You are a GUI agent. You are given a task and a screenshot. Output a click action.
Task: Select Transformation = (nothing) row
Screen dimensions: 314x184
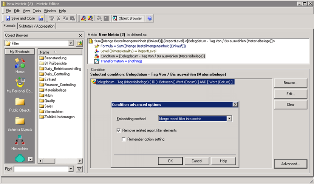[x=121, y=61]
